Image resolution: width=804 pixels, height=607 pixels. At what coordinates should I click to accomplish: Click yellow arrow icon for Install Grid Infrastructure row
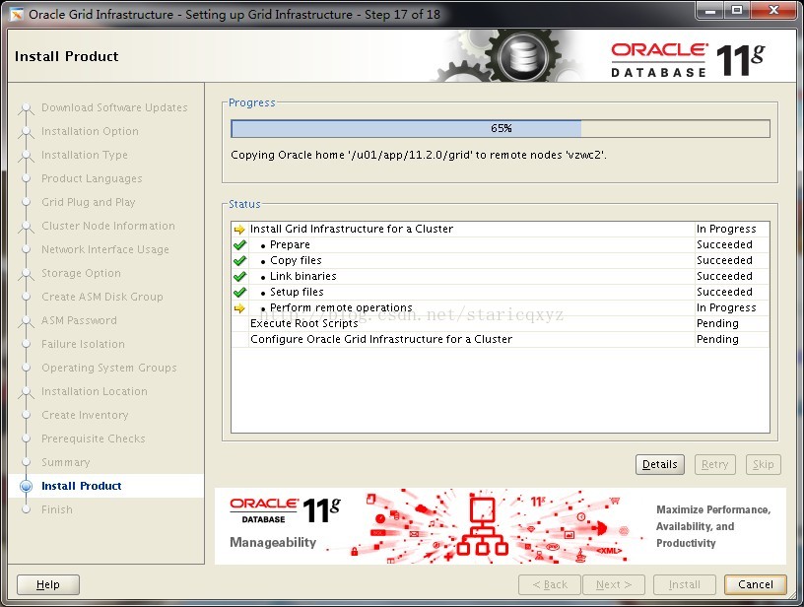[x=239, y=230]
